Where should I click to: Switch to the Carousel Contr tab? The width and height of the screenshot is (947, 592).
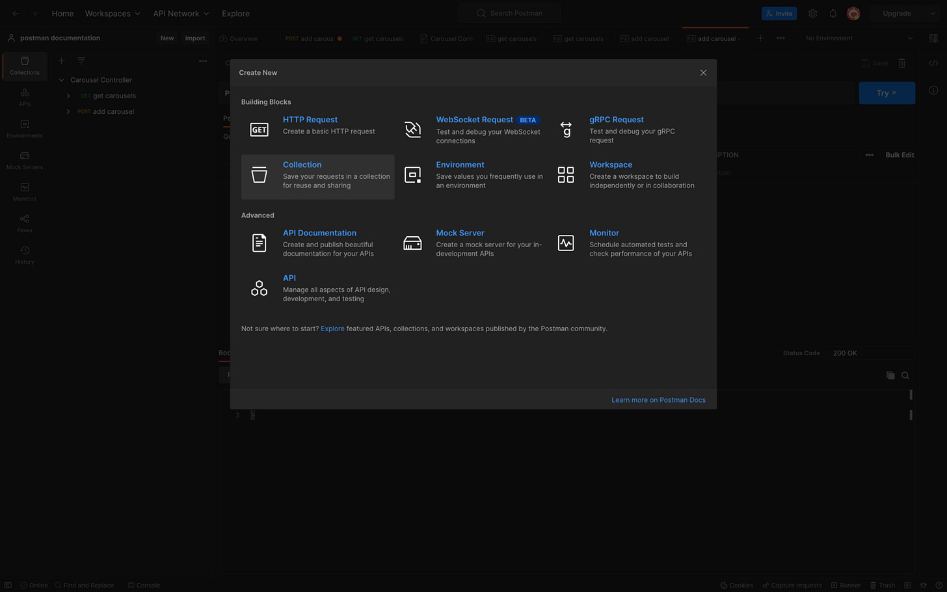pos(447,38)
